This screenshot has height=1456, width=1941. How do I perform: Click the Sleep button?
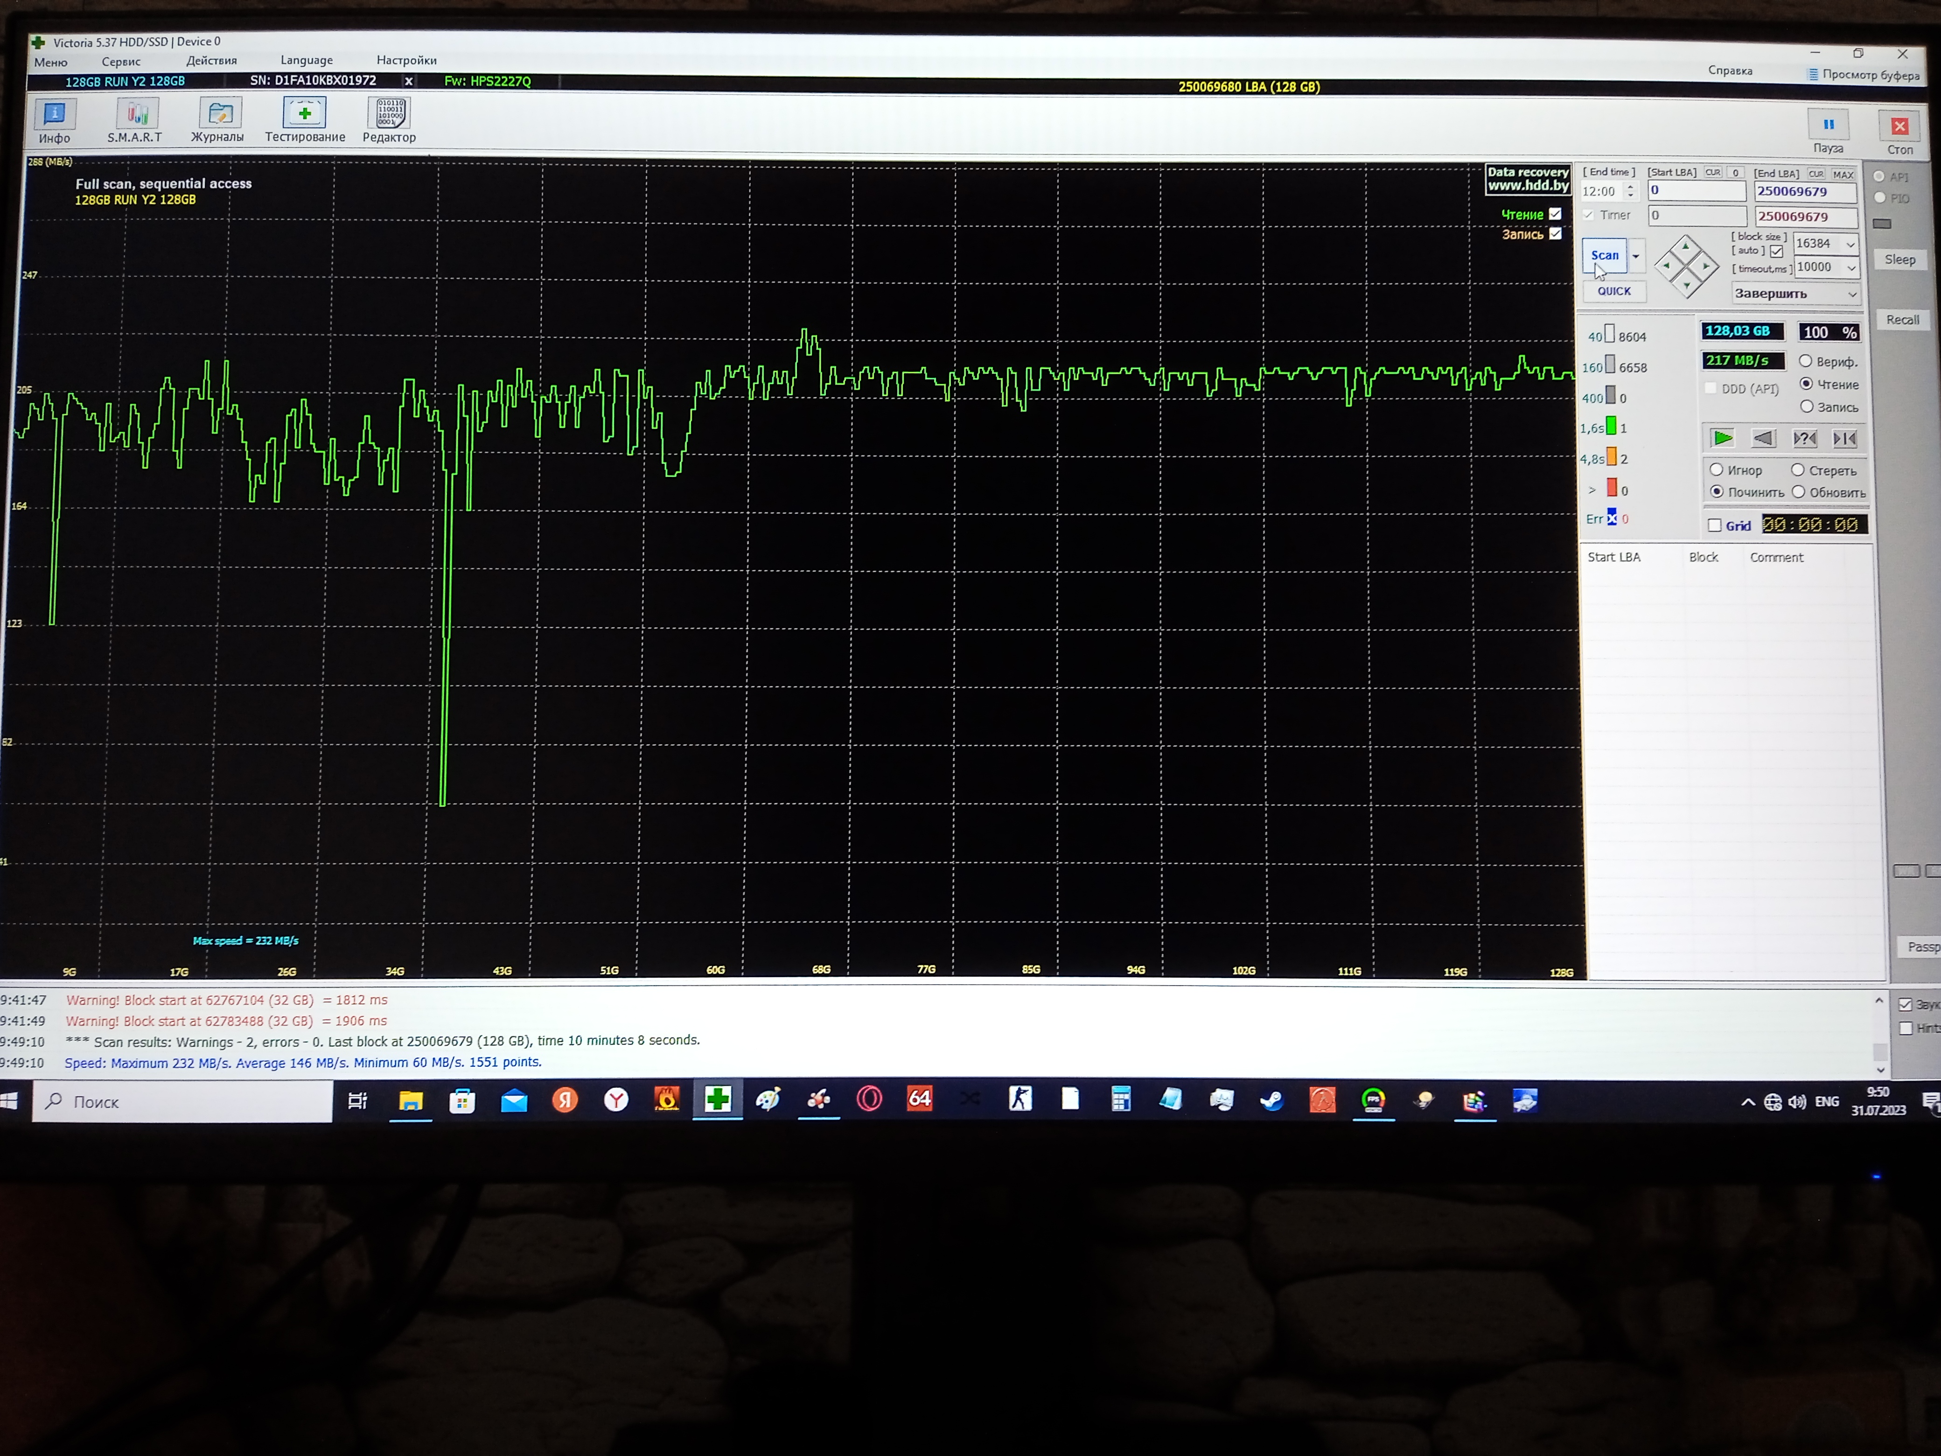click(x=1900, y=259)
